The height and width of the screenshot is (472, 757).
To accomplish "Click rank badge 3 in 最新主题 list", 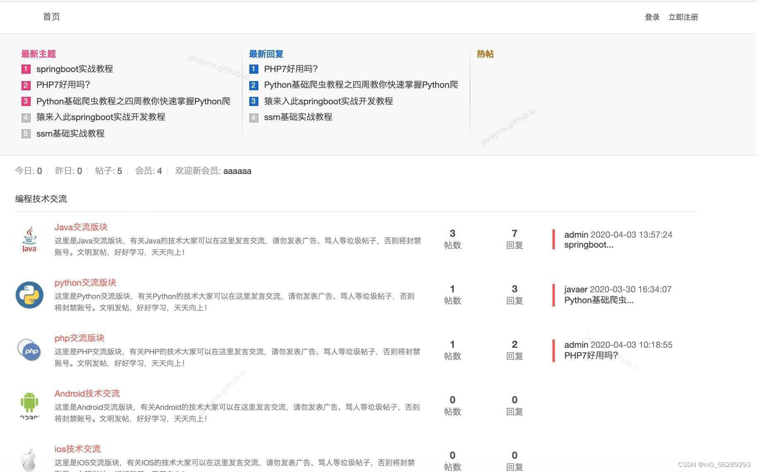I will pos(26,101).
